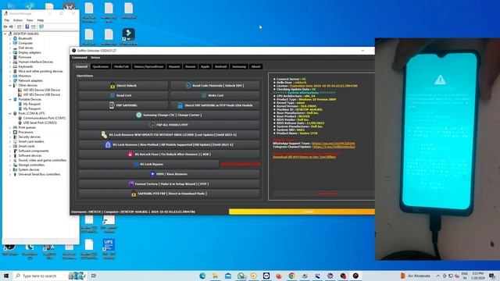Switch to the MediaTek tab
The height and width of the screenshot is (281, 500).
coord(122,66)
